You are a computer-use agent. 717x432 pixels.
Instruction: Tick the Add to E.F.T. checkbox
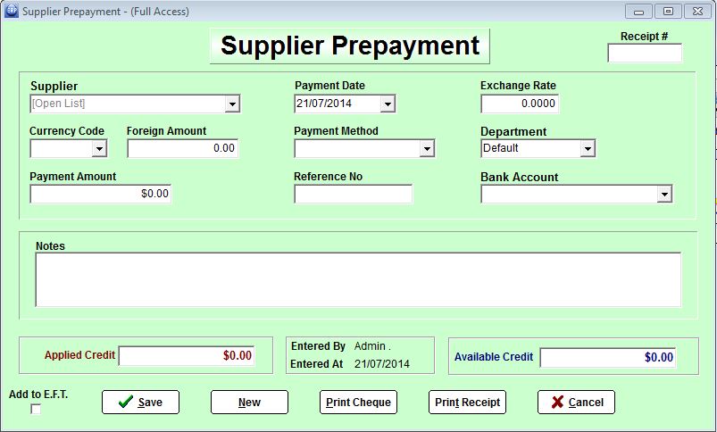[x=36, y=410]
